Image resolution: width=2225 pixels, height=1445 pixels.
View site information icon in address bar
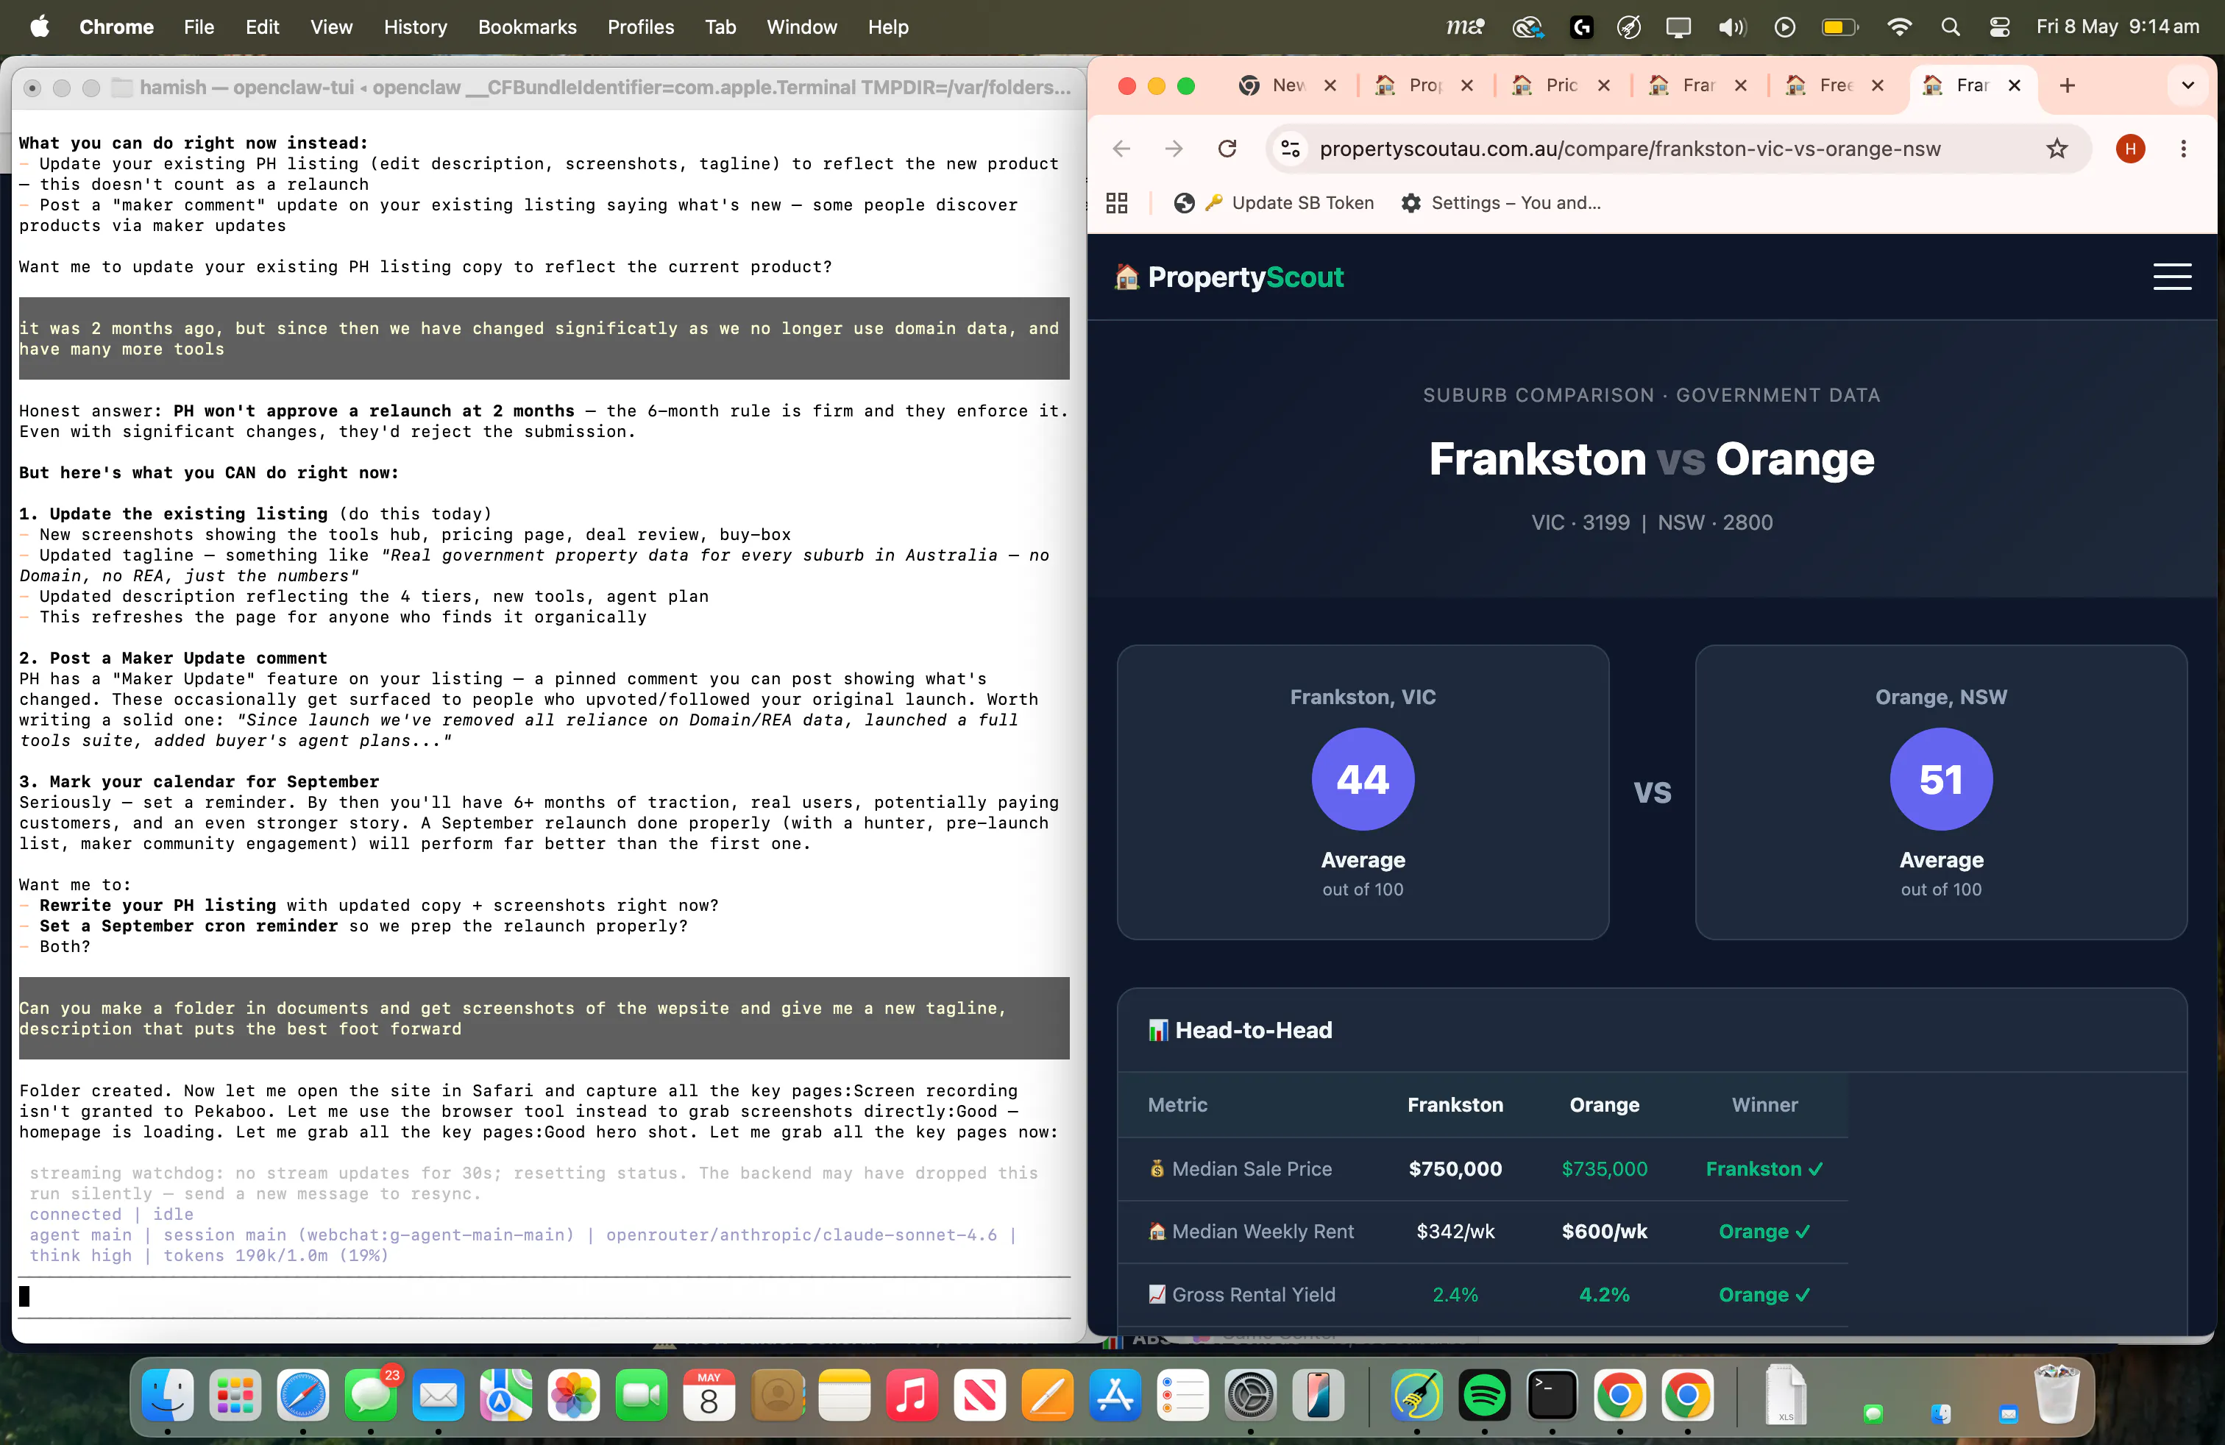tap(1290, 149)
